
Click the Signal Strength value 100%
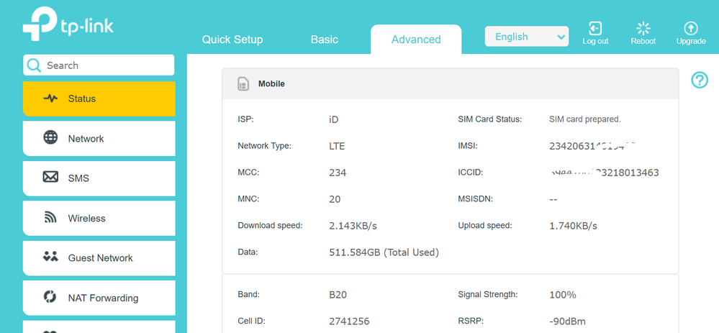pos(563,295)
